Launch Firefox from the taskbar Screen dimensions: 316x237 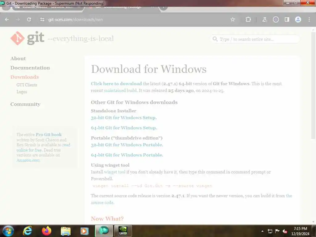tap(47, 231)
